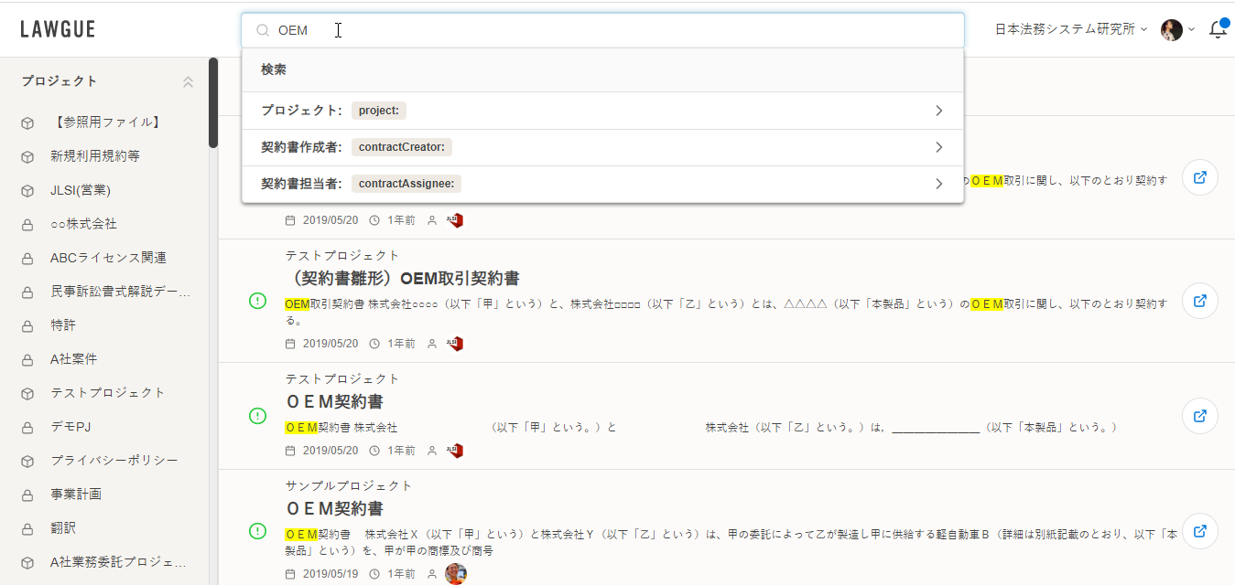Click the sidebar vertical scrollbar
Screen dimensions: 1235x585
click(212, 102)
